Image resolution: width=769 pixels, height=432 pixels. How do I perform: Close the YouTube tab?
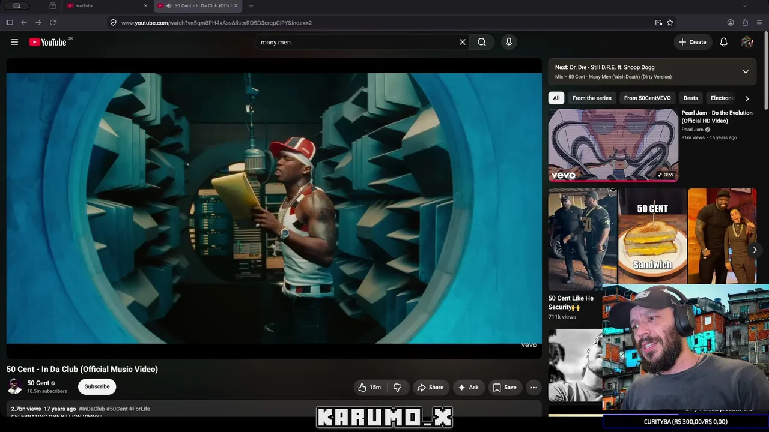pos(145,5)
